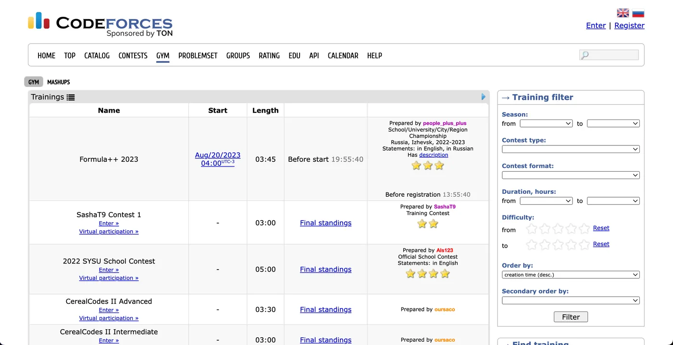Open the HELP menu item
673x345 pixels.
[x=374, y=56]
